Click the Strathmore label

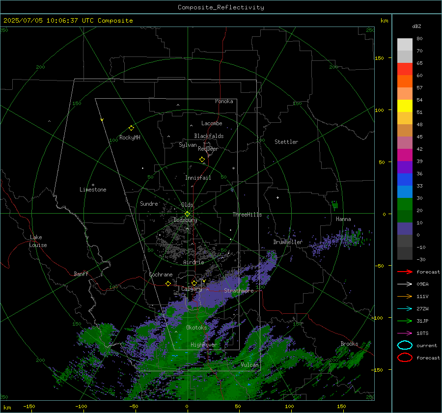239,291
